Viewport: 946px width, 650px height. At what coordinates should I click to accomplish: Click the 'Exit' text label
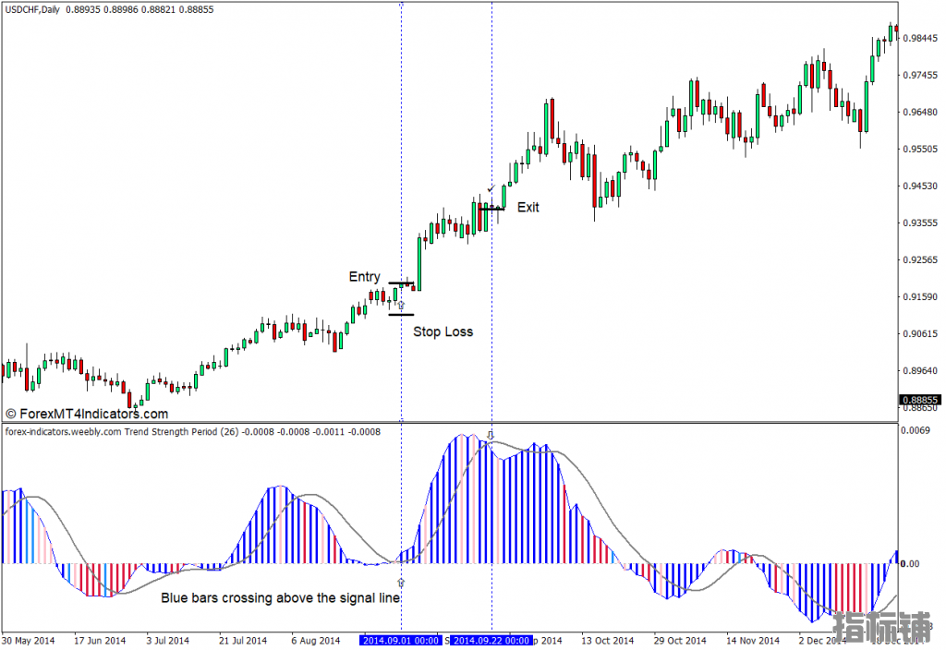tap(528, 207)
